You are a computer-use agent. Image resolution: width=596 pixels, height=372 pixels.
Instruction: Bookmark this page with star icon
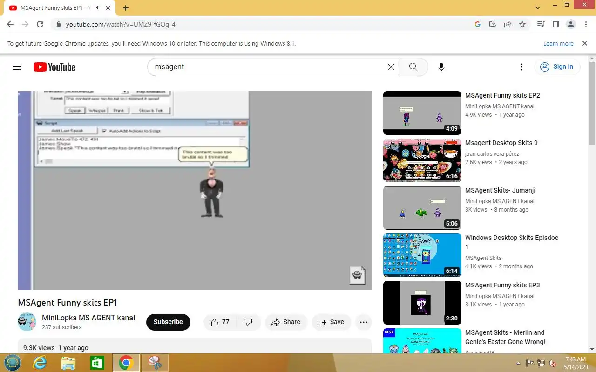pyautogui.click(x=522, y=24)
